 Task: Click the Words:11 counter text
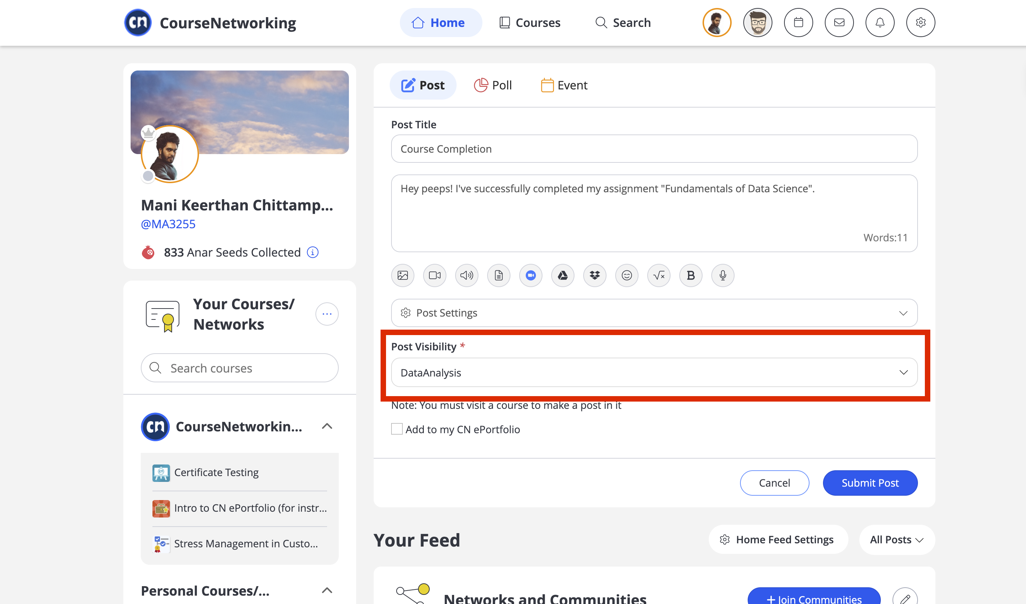[x=886, y=238]
